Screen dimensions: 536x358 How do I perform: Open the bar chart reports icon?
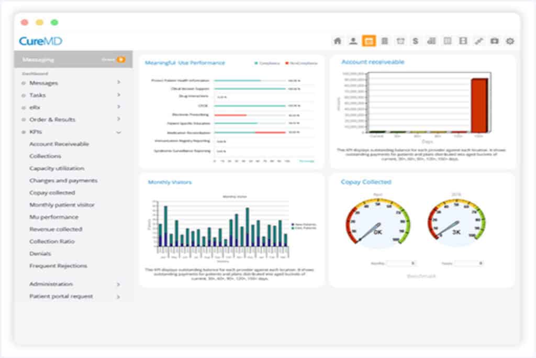coord(431,41)
